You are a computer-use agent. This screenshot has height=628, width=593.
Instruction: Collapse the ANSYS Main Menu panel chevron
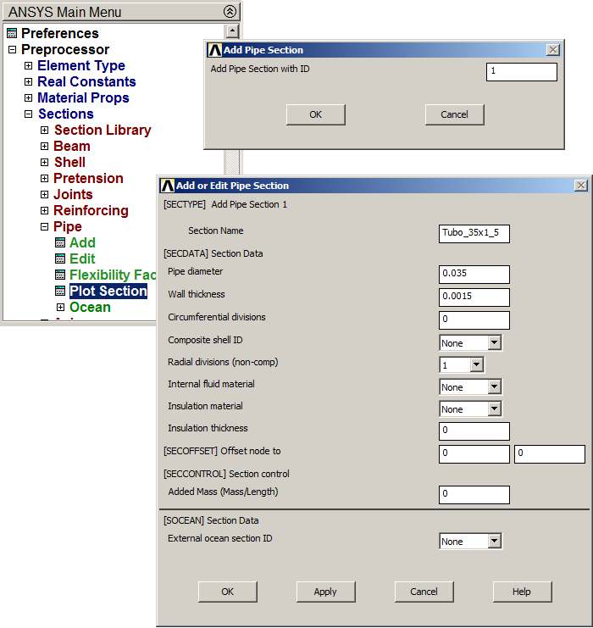point(230,12)
